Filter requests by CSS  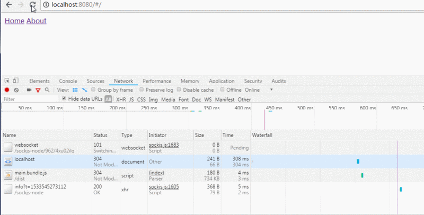point(141,100)
